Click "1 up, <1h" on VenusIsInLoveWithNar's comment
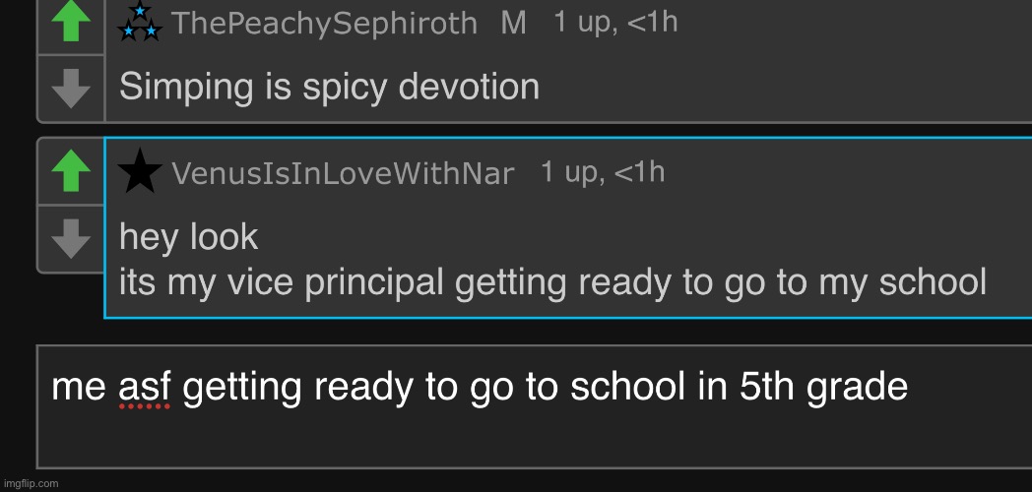This screenshot has width=1032, height=492. 603,172
